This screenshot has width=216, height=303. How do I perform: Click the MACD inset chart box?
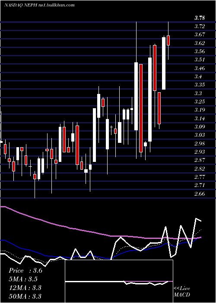tap(119, 281)
